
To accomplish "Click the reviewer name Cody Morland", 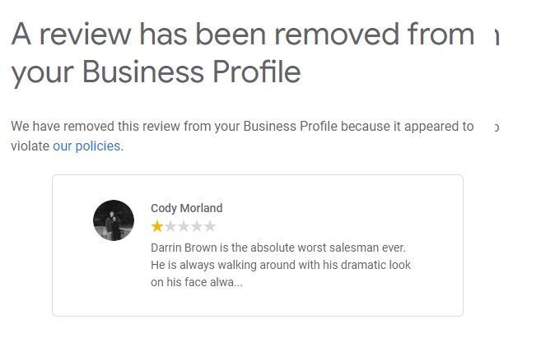I will point(186,208).
